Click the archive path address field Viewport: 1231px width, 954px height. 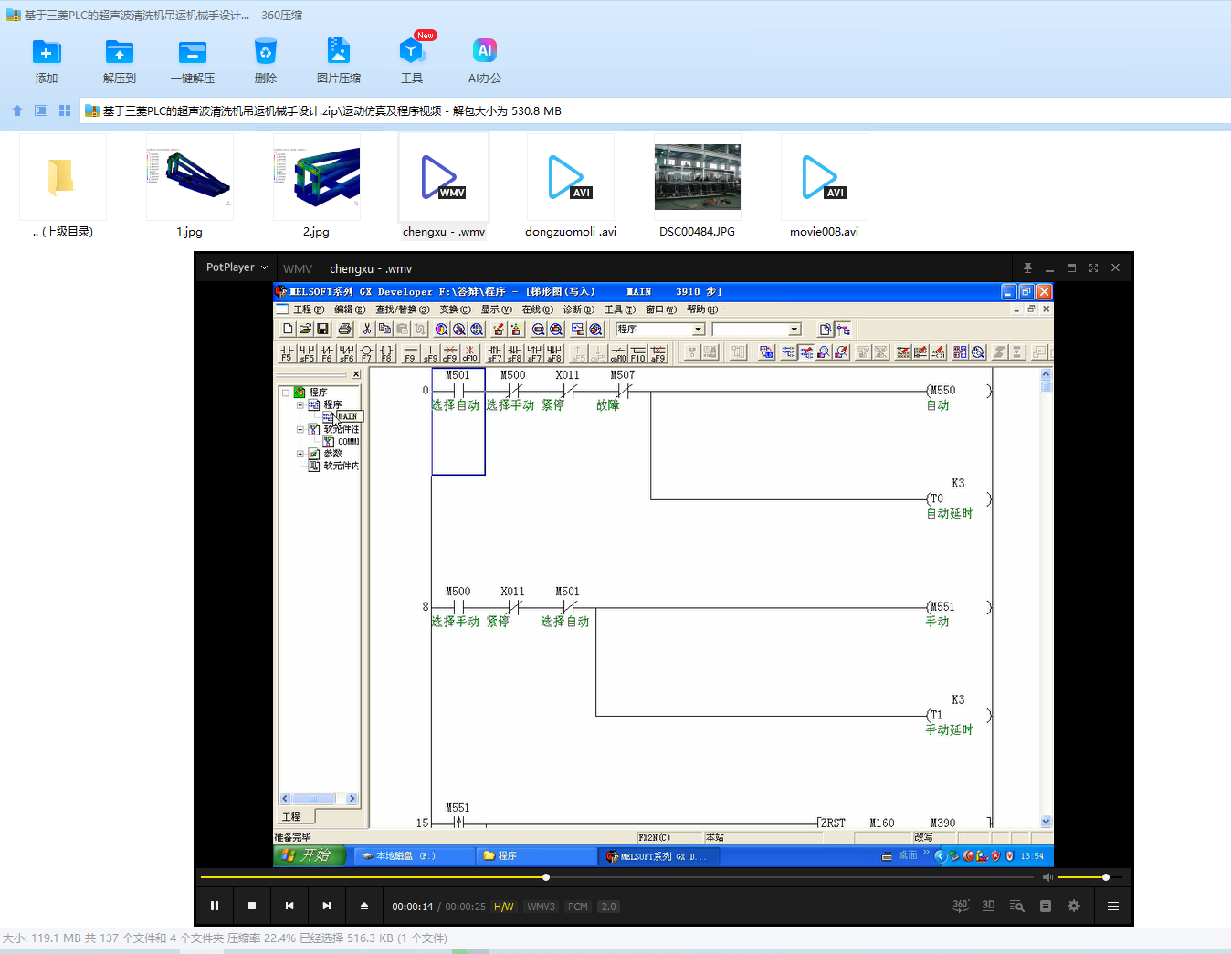click(x=654, y=110)
